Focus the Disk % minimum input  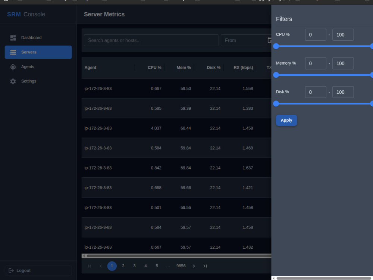pyautogui.click(x=316, y=92)
